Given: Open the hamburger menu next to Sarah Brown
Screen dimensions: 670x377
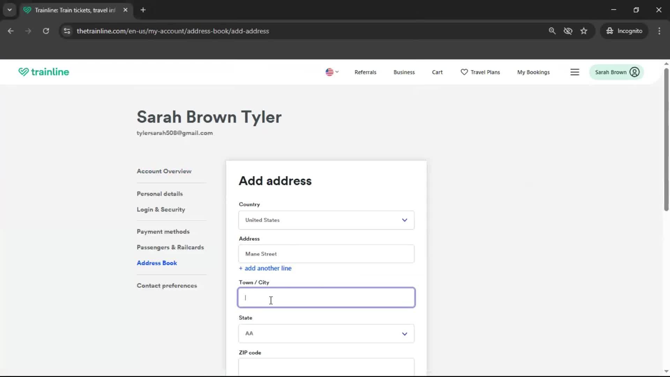Looking at the screenshot, I should click(x=575, y=72).
